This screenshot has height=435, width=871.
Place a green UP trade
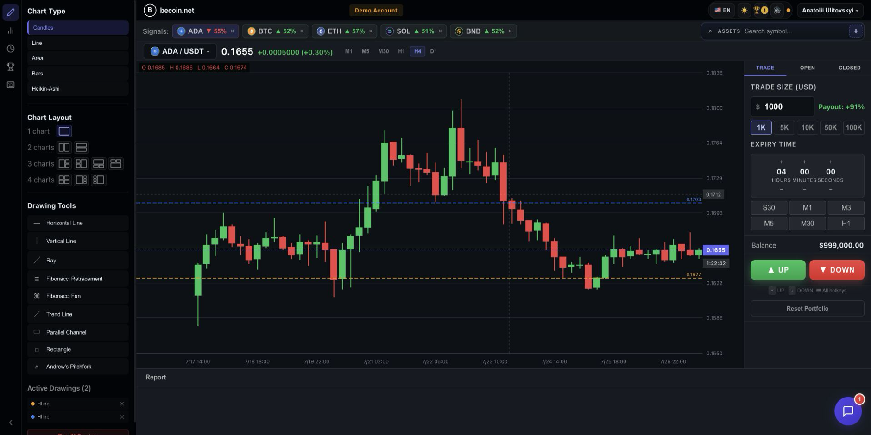tap(778, 270)
